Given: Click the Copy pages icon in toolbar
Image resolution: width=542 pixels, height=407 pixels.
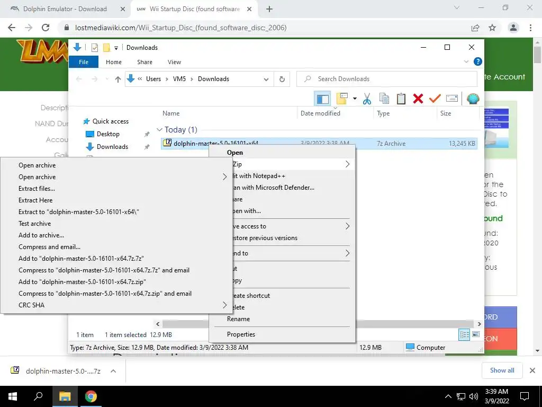Looking at the screenshot, I should (384, 99).
